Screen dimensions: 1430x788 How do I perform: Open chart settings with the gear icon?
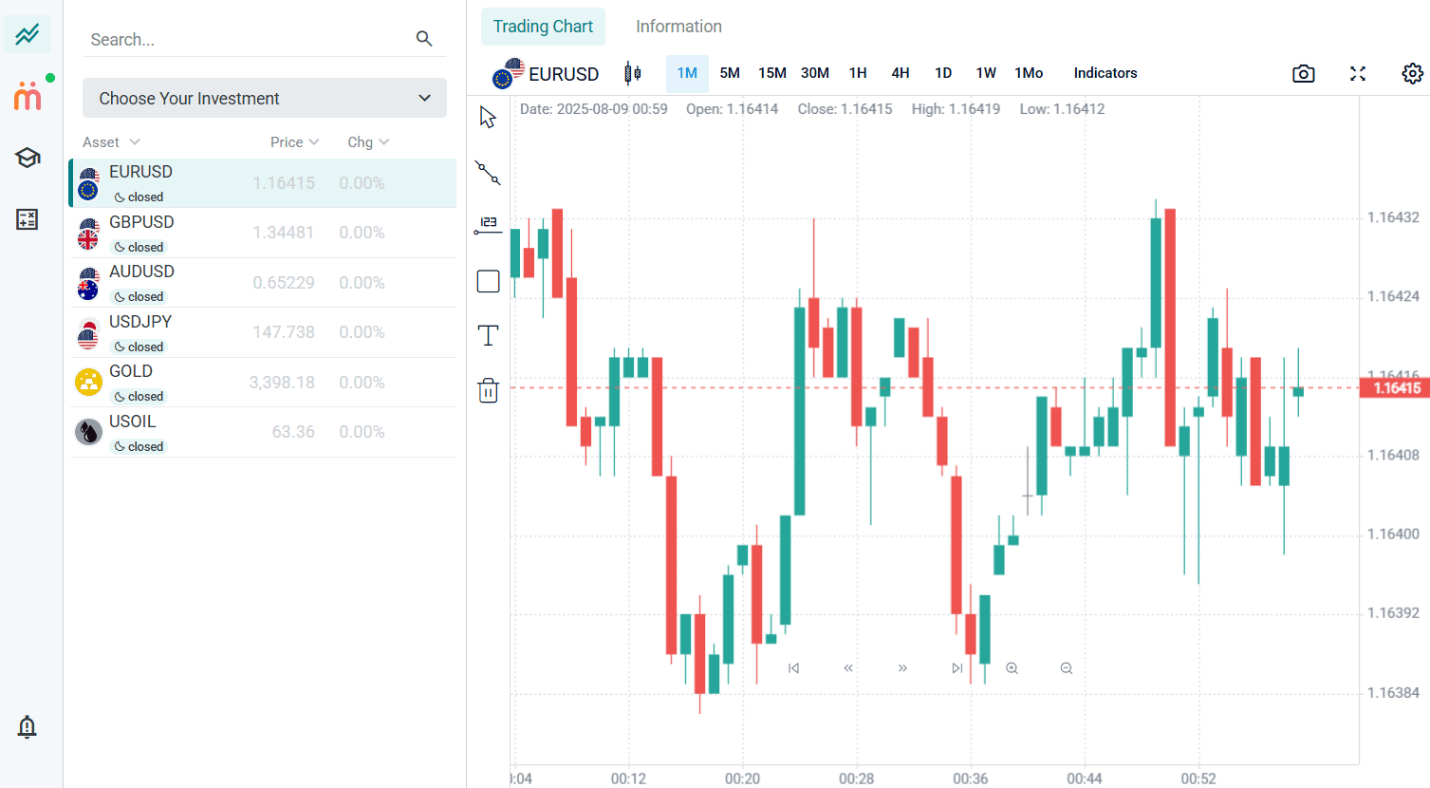(x=1412, y=73)
